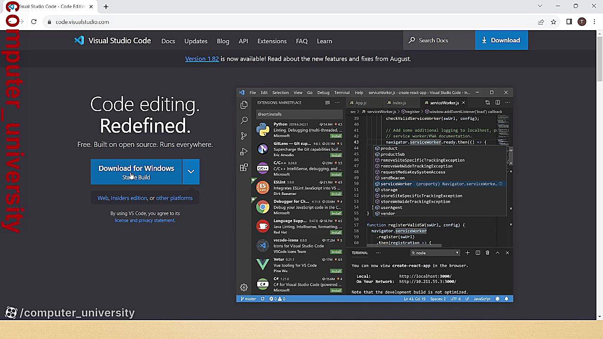This screenshot has height=339, width=603.
Task: Open the Version 1.82 release link
Action: pos(202,59)
